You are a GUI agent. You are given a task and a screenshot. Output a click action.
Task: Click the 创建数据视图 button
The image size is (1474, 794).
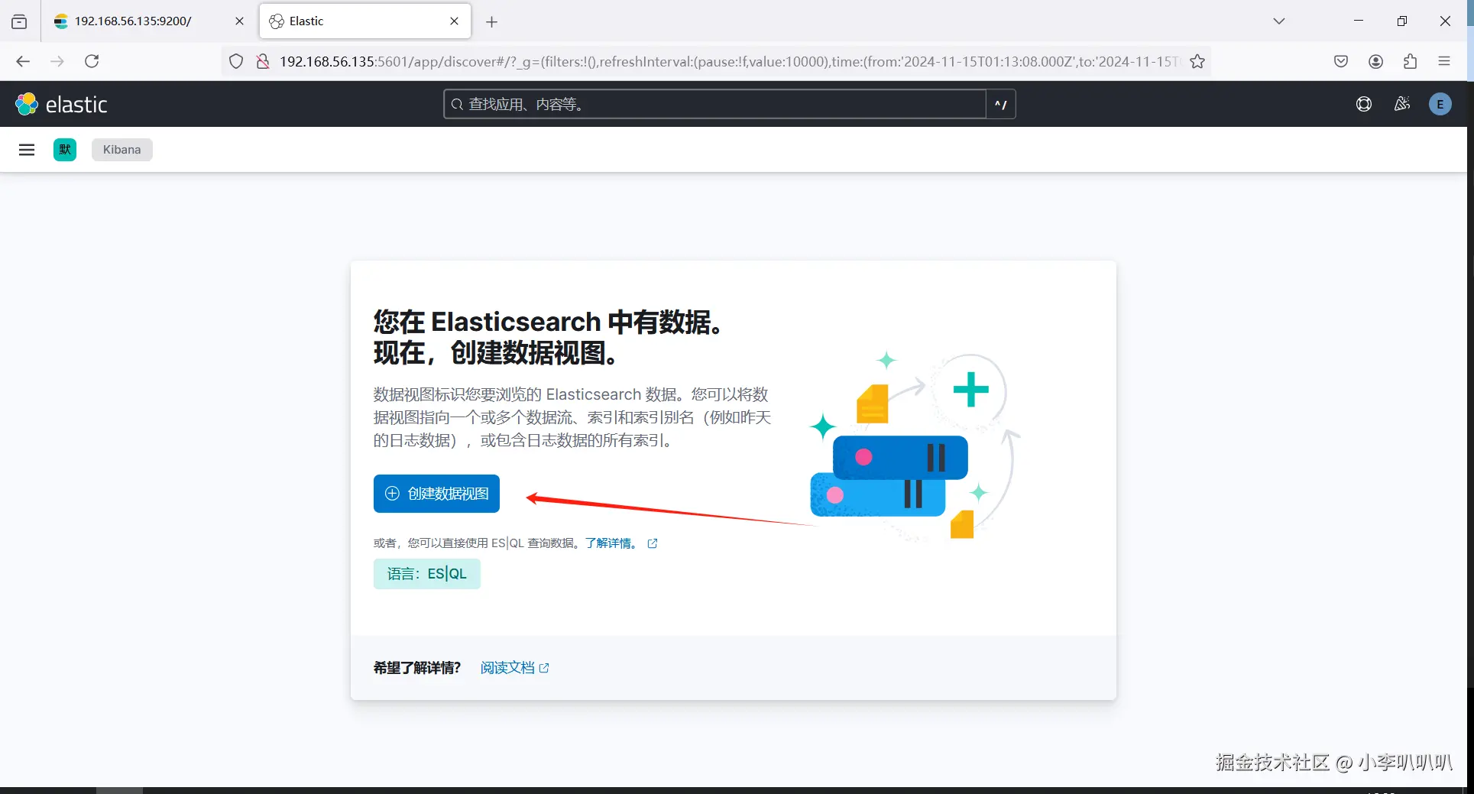(x=436, y=494)
